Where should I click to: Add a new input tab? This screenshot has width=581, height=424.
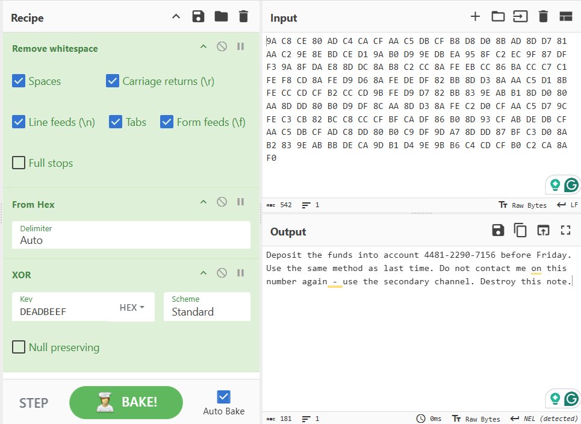(475, 17)
